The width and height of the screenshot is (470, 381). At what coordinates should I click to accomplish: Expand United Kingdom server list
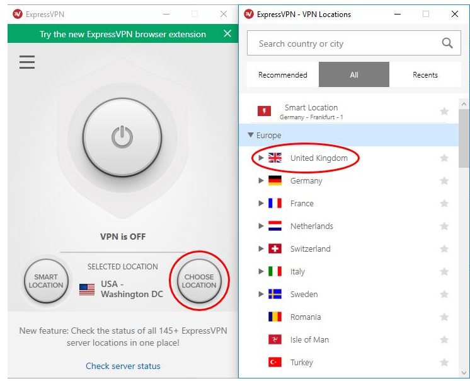[261, 158]
